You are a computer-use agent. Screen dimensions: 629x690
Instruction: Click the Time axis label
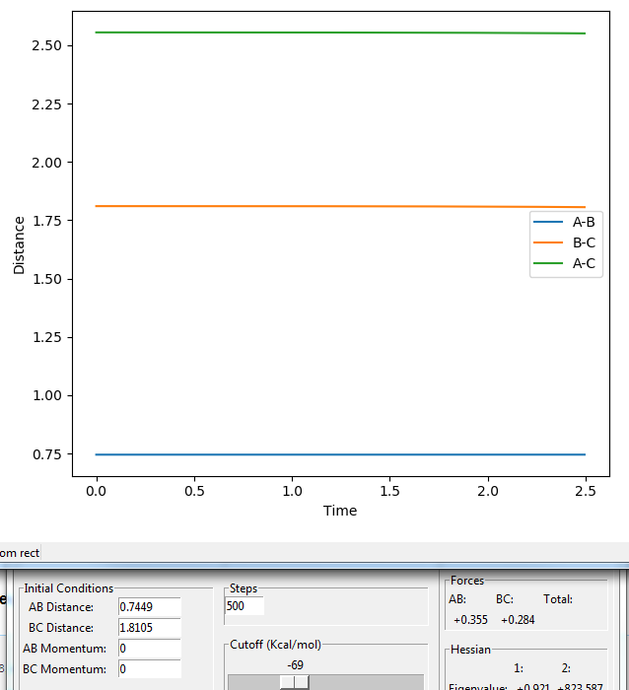coord(340,511)
